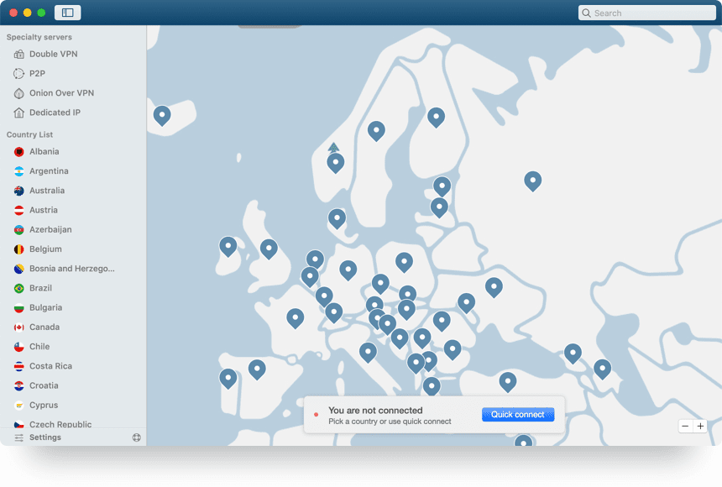Click the Norway server pin
The image size is (722, 487).
tap(336, 163)
